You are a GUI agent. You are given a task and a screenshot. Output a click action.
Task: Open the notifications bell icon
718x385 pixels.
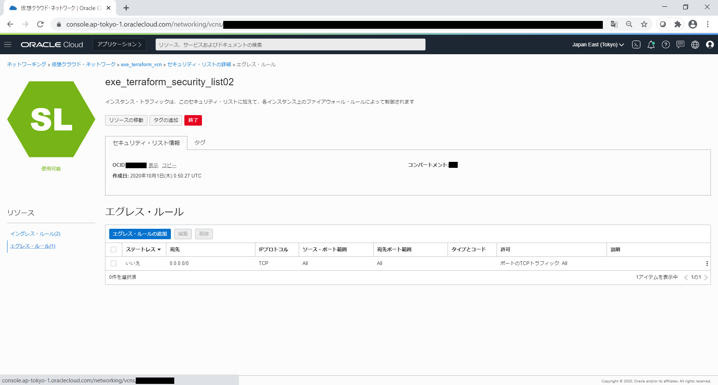[651, 44]
